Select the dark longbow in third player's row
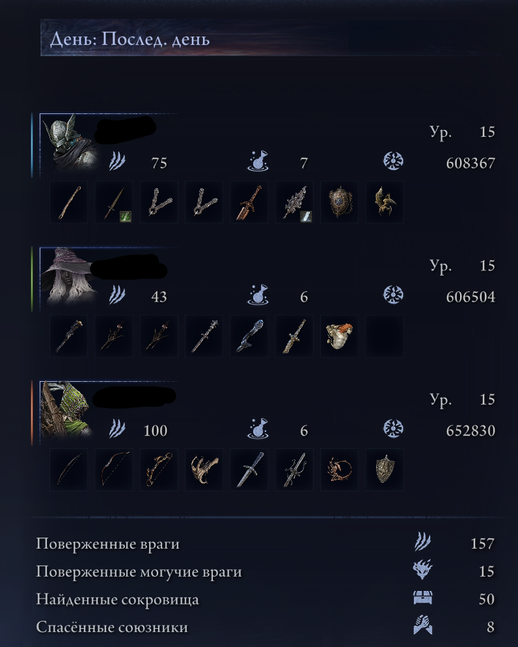Viewport: 518px width, 647px height. pyautogui.click(x=68, y=470)
